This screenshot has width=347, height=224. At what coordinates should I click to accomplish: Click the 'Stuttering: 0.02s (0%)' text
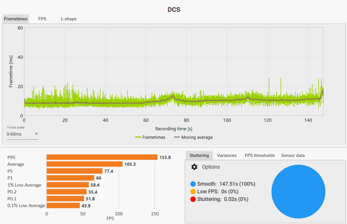click(223, 199)
